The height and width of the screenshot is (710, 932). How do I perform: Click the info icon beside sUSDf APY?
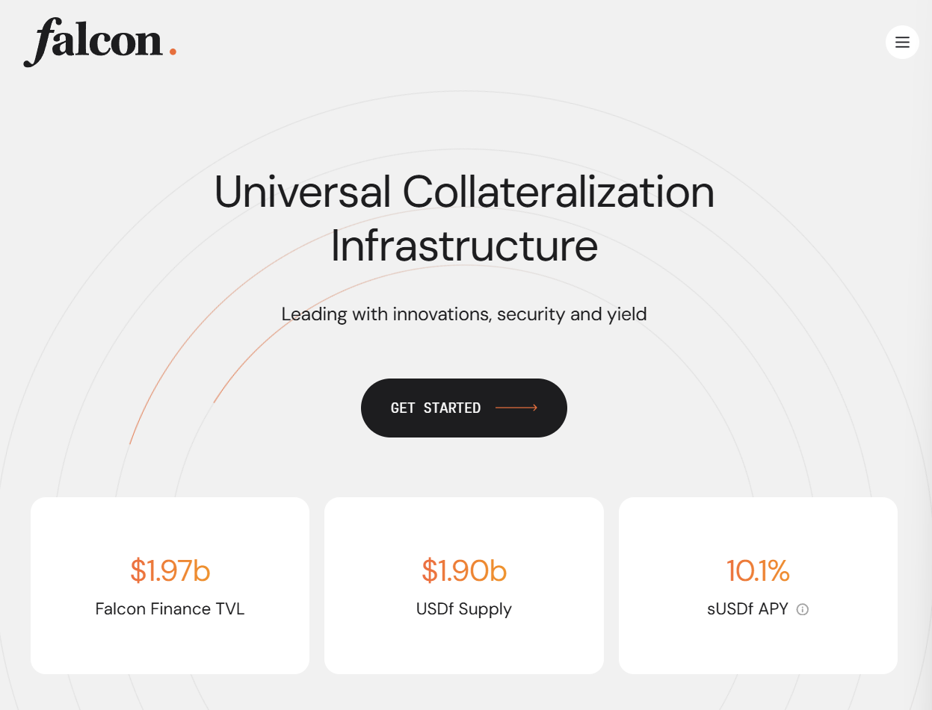(x=803, y=609)
